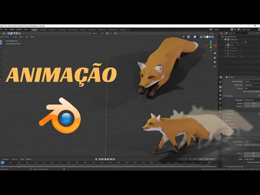Open the Render menu
This screenshot has height=195, width=260.
12,30
